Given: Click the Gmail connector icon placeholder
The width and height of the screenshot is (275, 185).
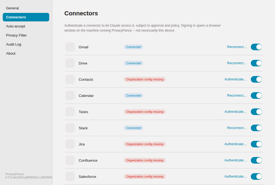Looking at the screenshot, I should point(70,47).
